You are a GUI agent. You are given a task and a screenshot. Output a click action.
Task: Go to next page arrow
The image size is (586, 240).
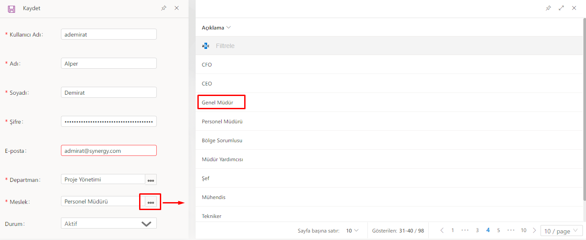[534, 230]
